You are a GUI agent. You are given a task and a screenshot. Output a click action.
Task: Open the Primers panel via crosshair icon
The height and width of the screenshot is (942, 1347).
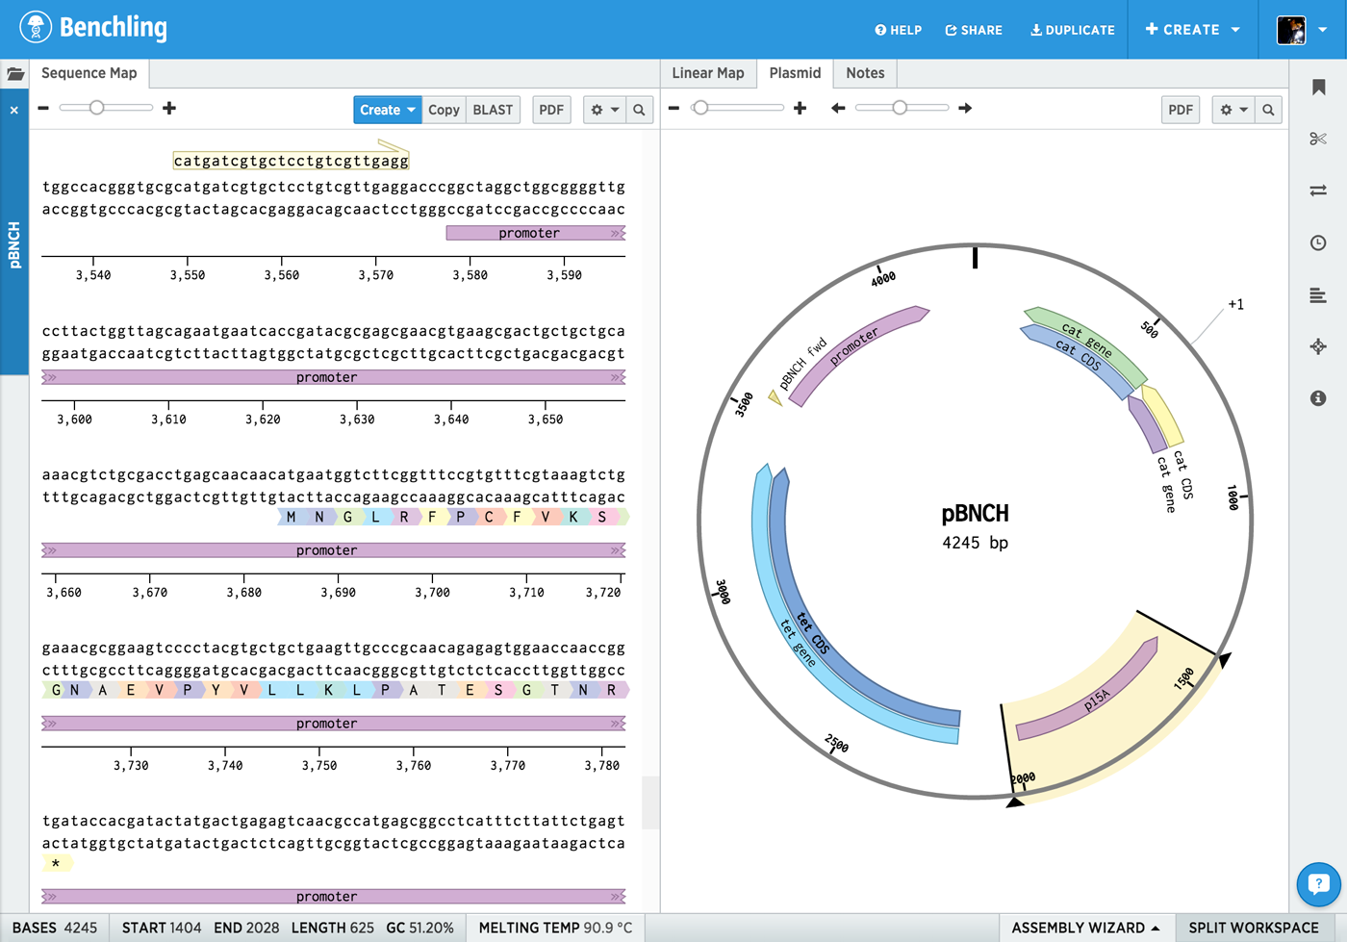click(x=1317, y=346)
